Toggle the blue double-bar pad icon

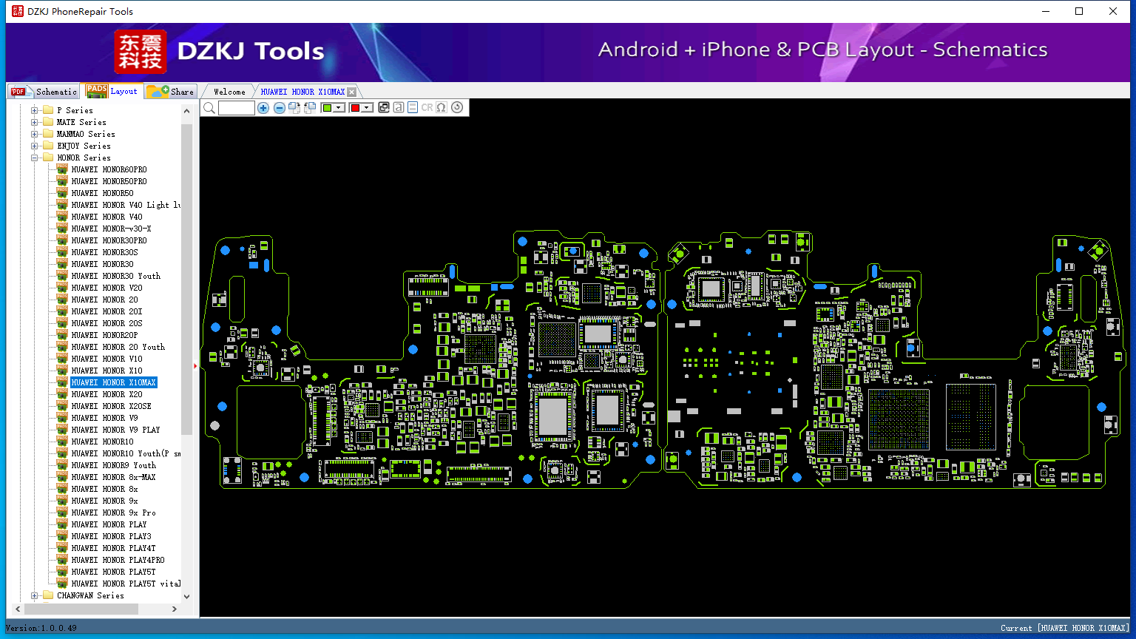pos(413,108)
